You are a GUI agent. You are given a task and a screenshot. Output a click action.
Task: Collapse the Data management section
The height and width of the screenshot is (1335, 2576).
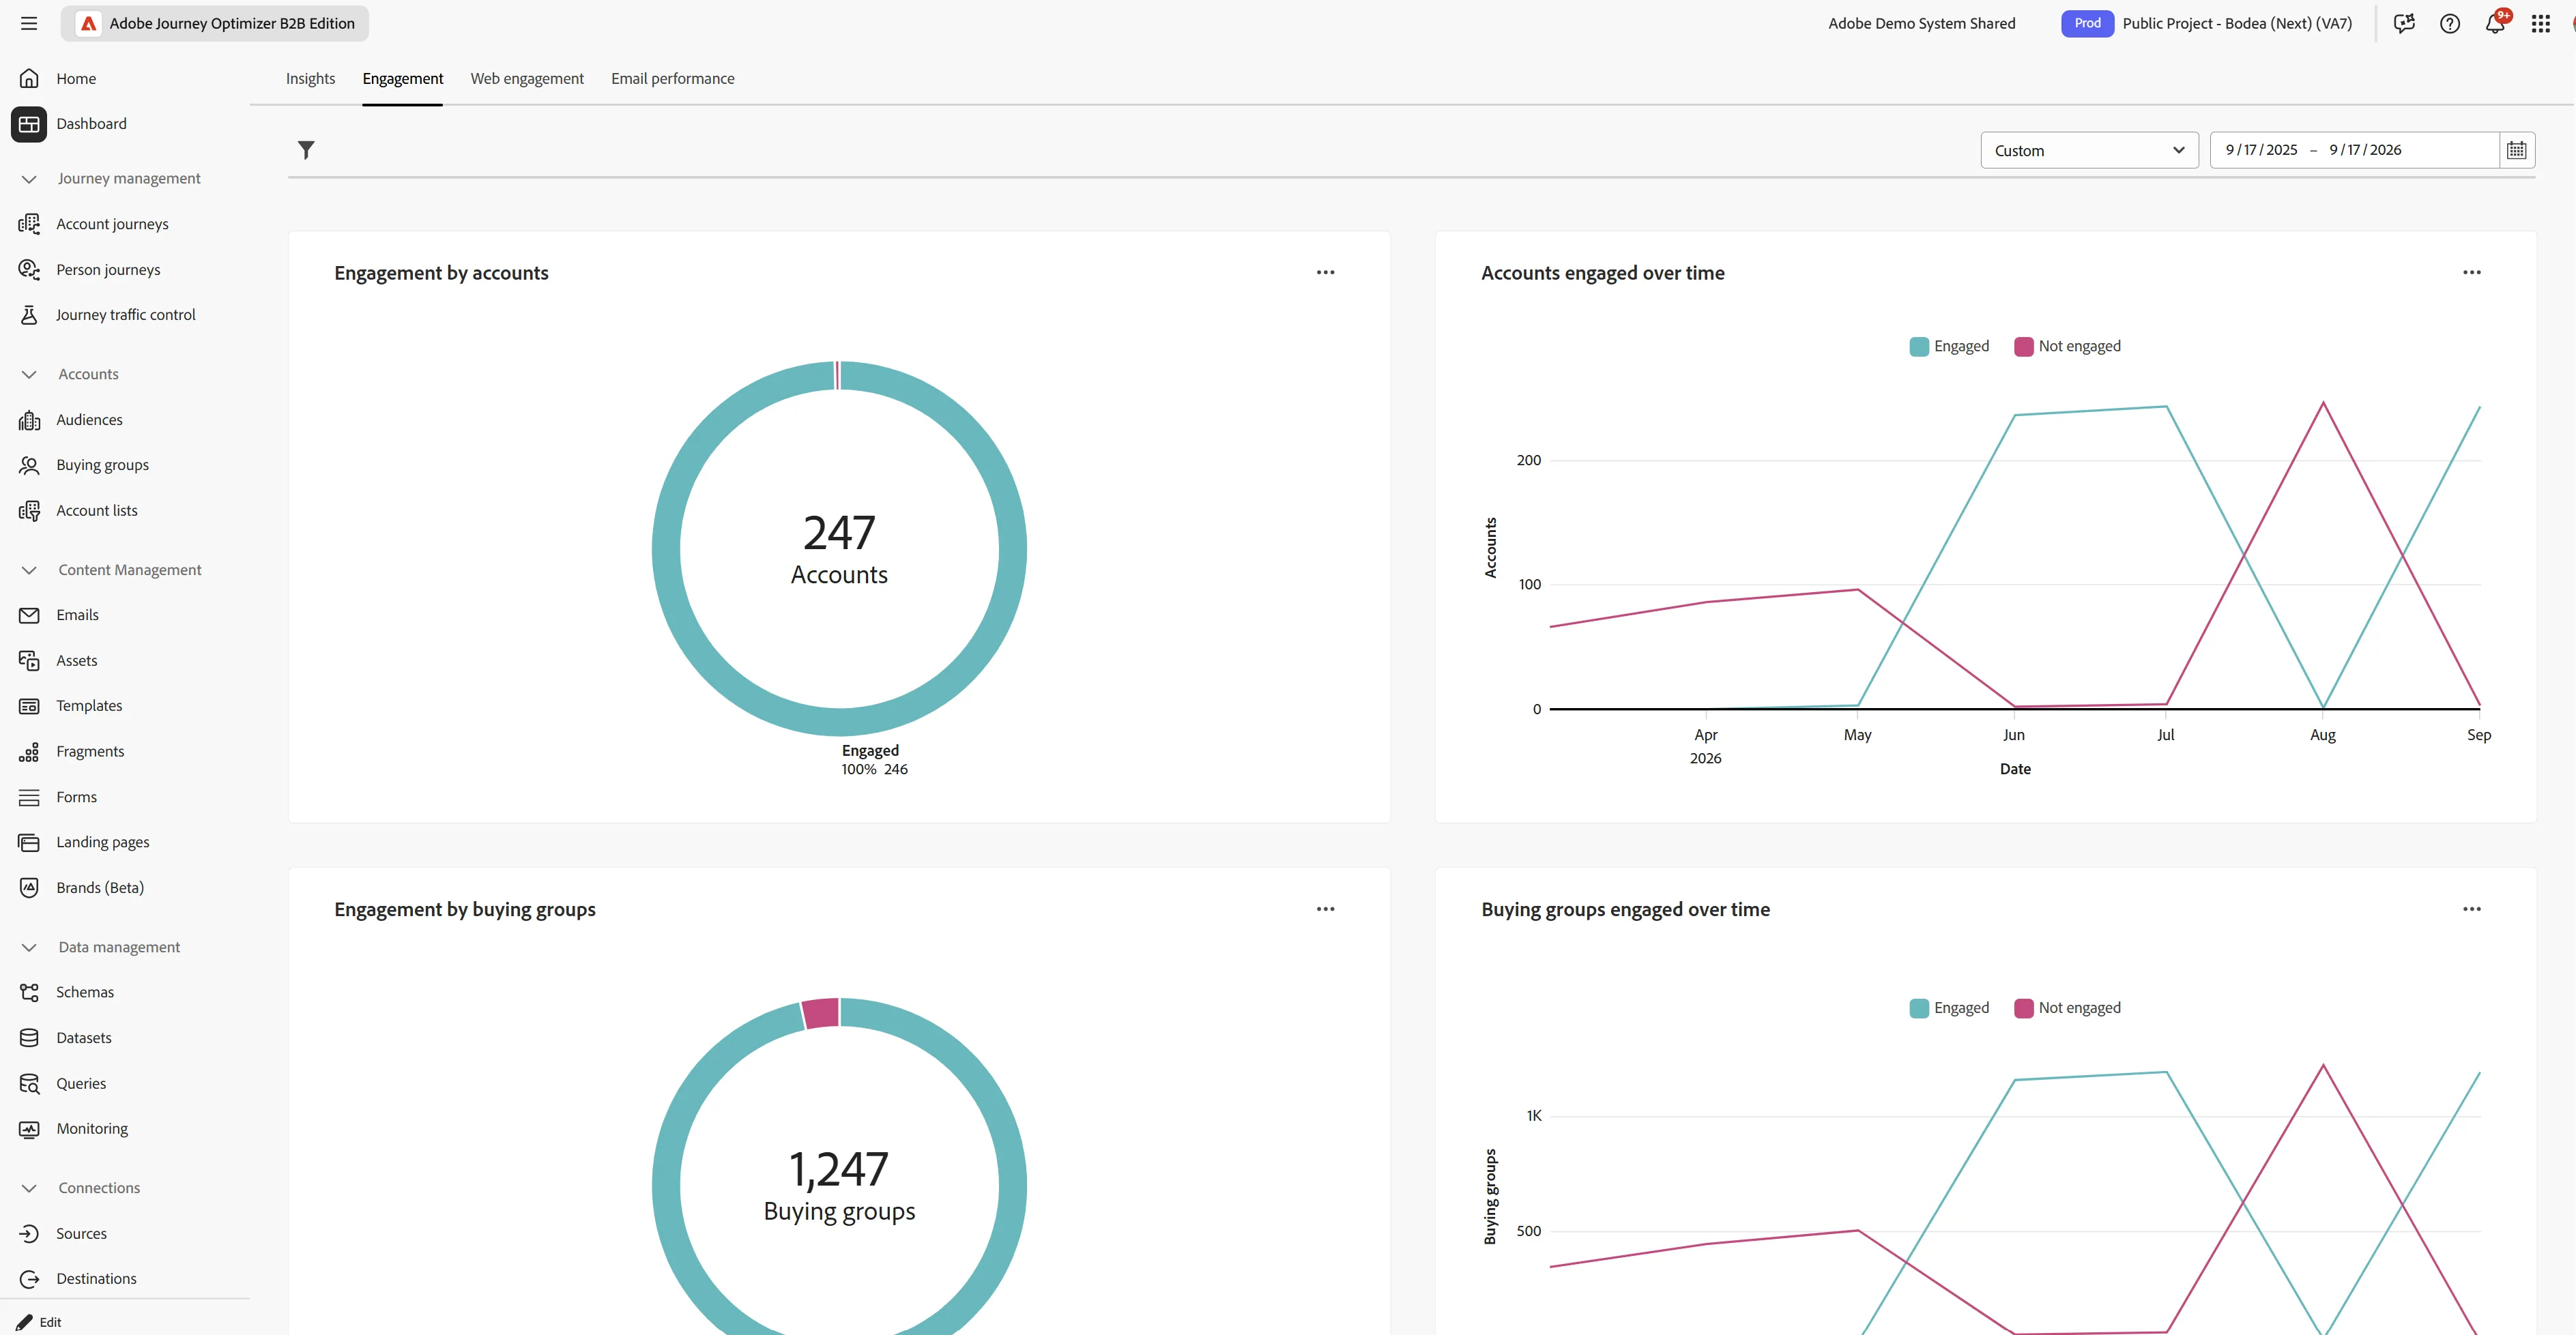click(x=29, y=947)
